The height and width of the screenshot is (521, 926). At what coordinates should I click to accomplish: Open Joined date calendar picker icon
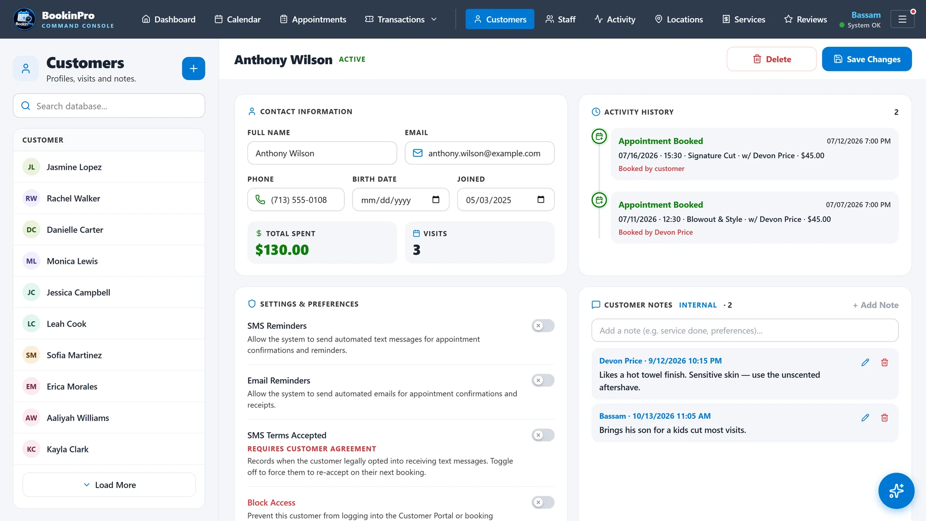pyautogui.click(x=541, y=200)
